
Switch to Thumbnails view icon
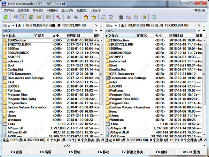pyautogui.click(x=31, y=17)
